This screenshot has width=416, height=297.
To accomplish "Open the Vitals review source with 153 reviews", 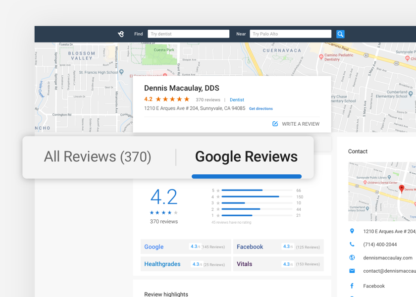I will [x=244, y=264].
